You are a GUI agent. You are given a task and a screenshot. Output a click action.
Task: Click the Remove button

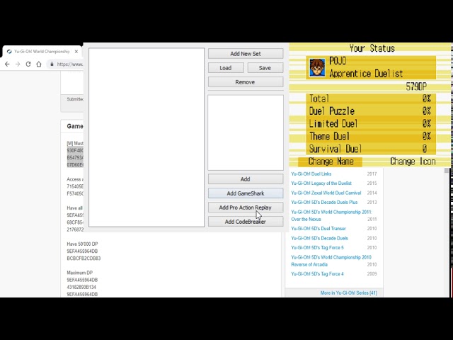click(x=246, y=82)
